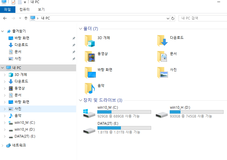
Task: Expand win10_M (C:) in navigation tree
Action: [5, 123]
